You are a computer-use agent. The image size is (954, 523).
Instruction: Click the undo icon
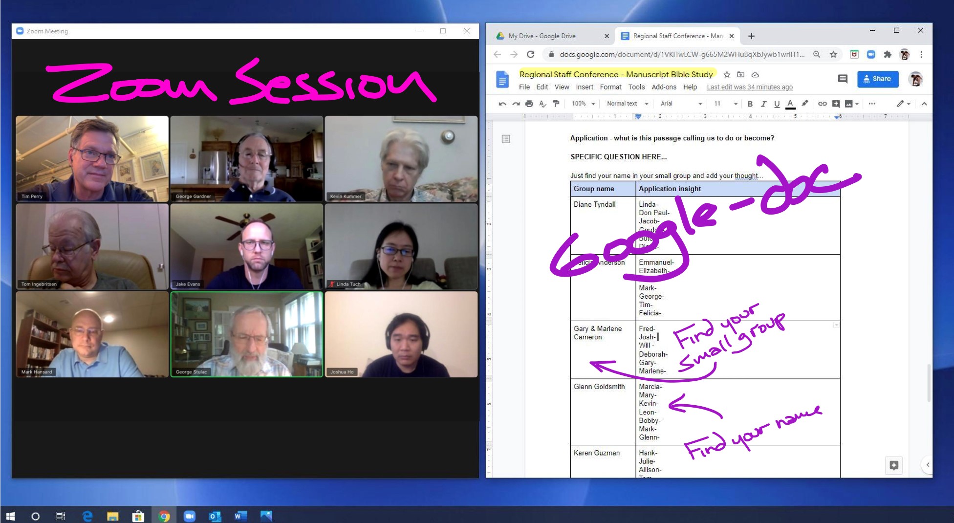[502, 104]
